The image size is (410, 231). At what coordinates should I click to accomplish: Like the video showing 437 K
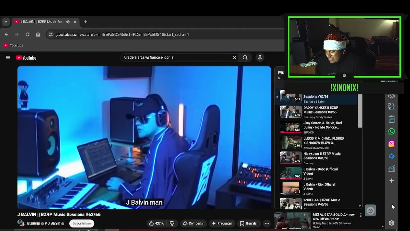coord(156,223)
